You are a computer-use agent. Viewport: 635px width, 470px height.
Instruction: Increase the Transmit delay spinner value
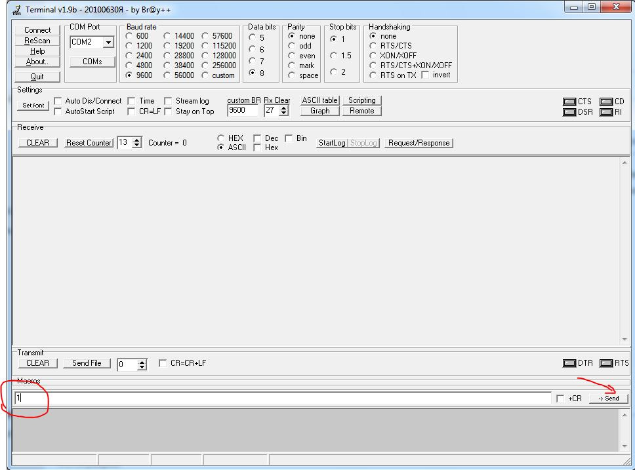tap(142, 362)
